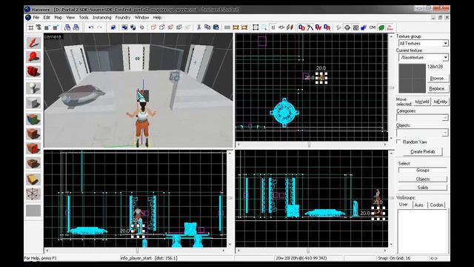Click the Ungroup icon

pyautogui.click(x=133, y=27)
